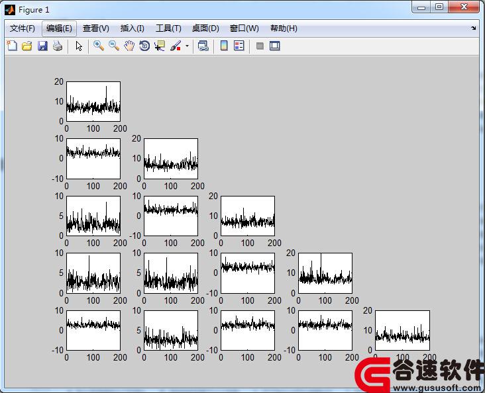Screen dimensions: 485x393
Task: Open a file with the folder icon
Action: (x=27, y=46)
